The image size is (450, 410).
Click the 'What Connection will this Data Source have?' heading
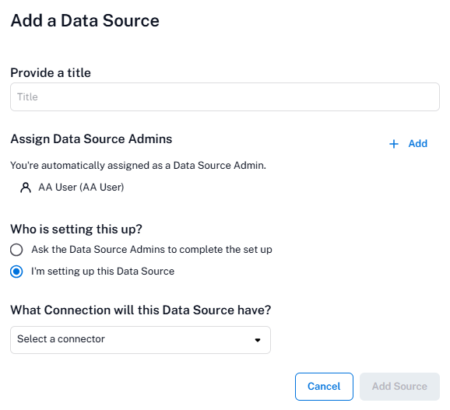pyautogui.click(x=141, y=310)
